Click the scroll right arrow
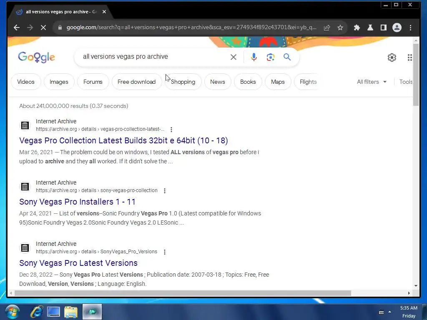The height and width of the screenshot is (320, 427). (x=409, y=293)
